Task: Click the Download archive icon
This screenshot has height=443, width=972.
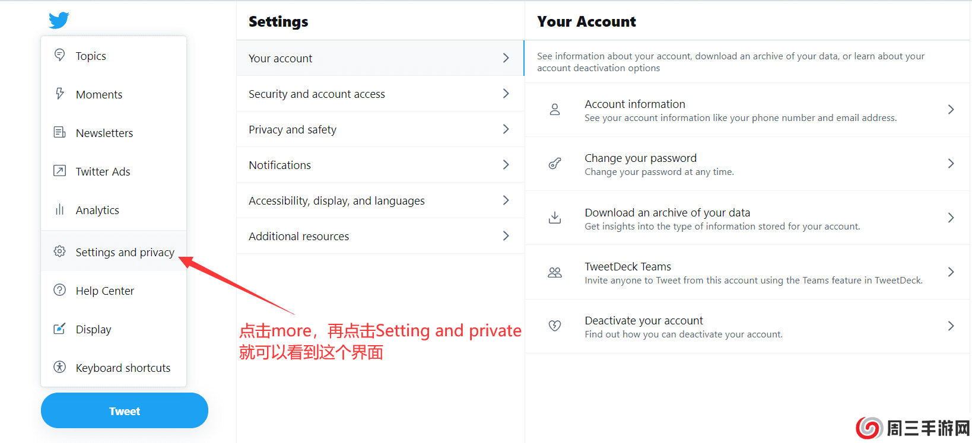Action: pyautogui.click(x=555, y=218)
